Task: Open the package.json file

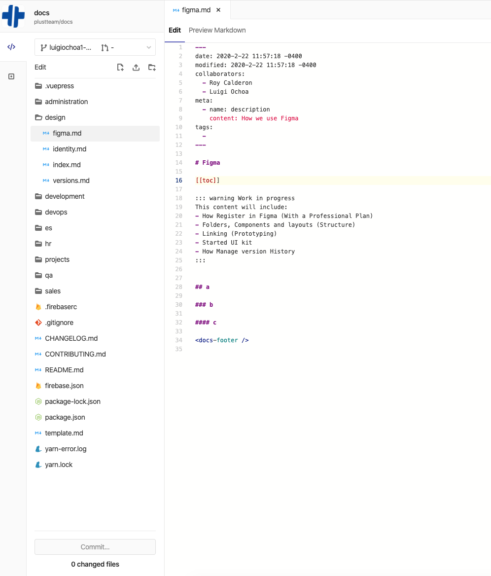Action: coord(65,417)
